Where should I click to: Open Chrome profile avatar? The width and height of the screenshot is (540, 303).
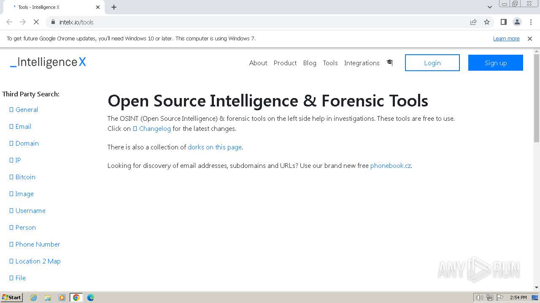[517, 22]
